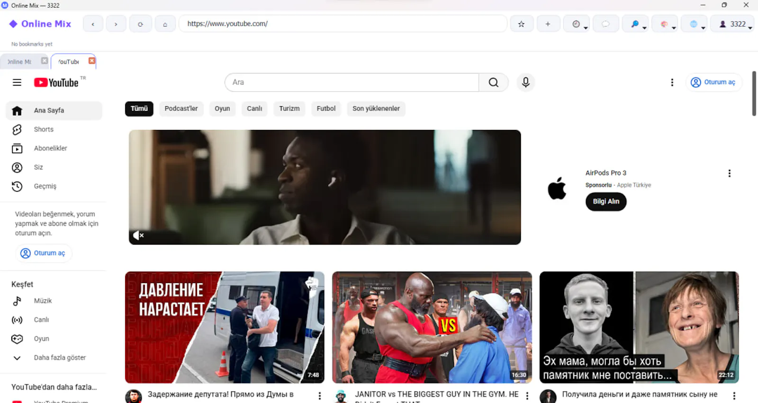Reload the page with the refresh icon
Viewport: 758px width, 403px height.
coord(140,24)
